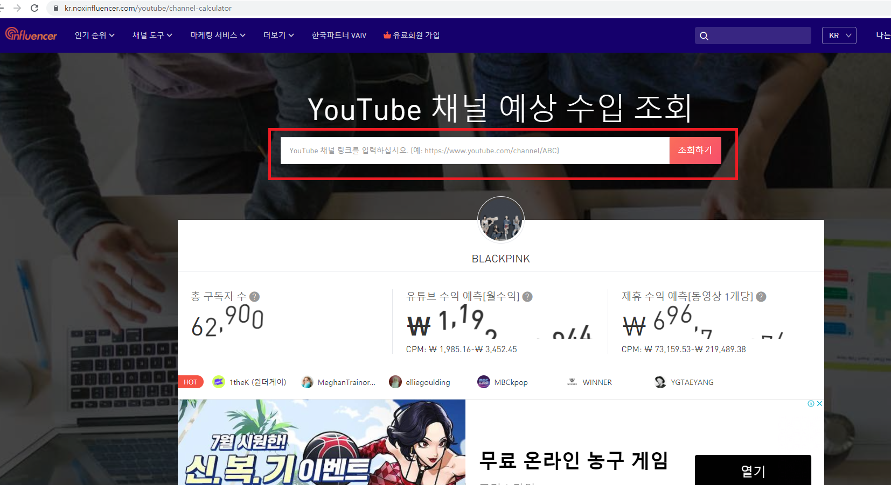This screenshot has height=485, width=891.
Task: Click the elliegoulding channel avatar
Action: (395, 382)
